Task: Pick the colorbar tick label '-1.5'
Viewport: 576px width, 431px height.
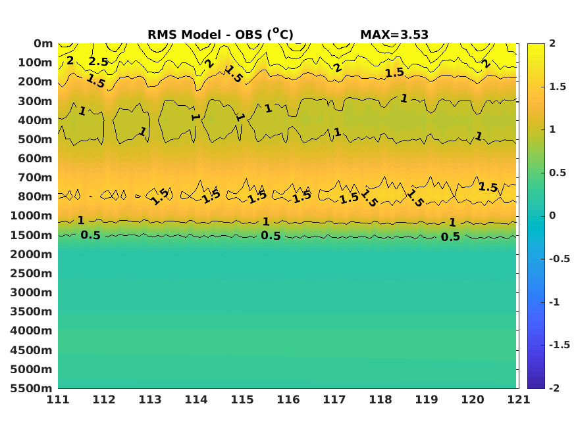Action: pyautogui.click(x=560, y=345)
